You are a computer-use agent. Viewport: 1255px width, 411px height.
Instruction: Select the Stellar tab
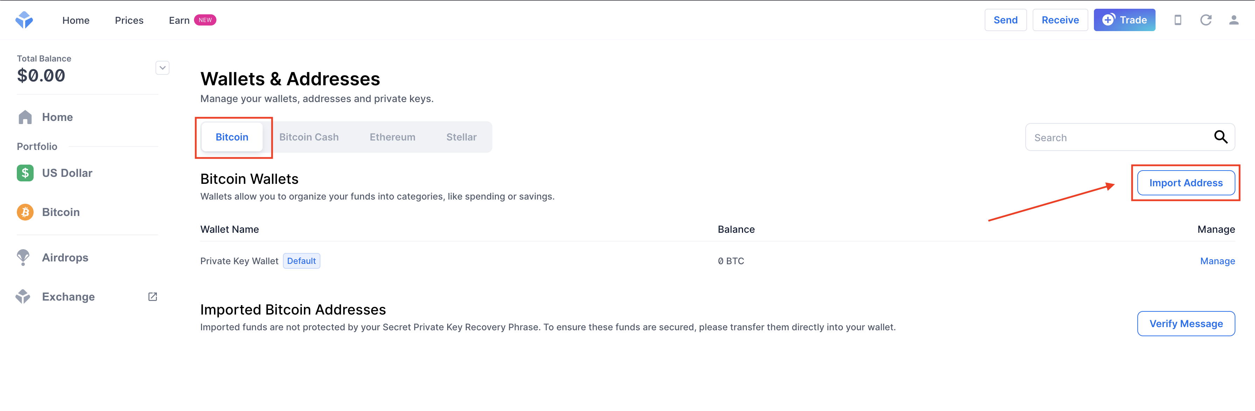coord(462,136)
